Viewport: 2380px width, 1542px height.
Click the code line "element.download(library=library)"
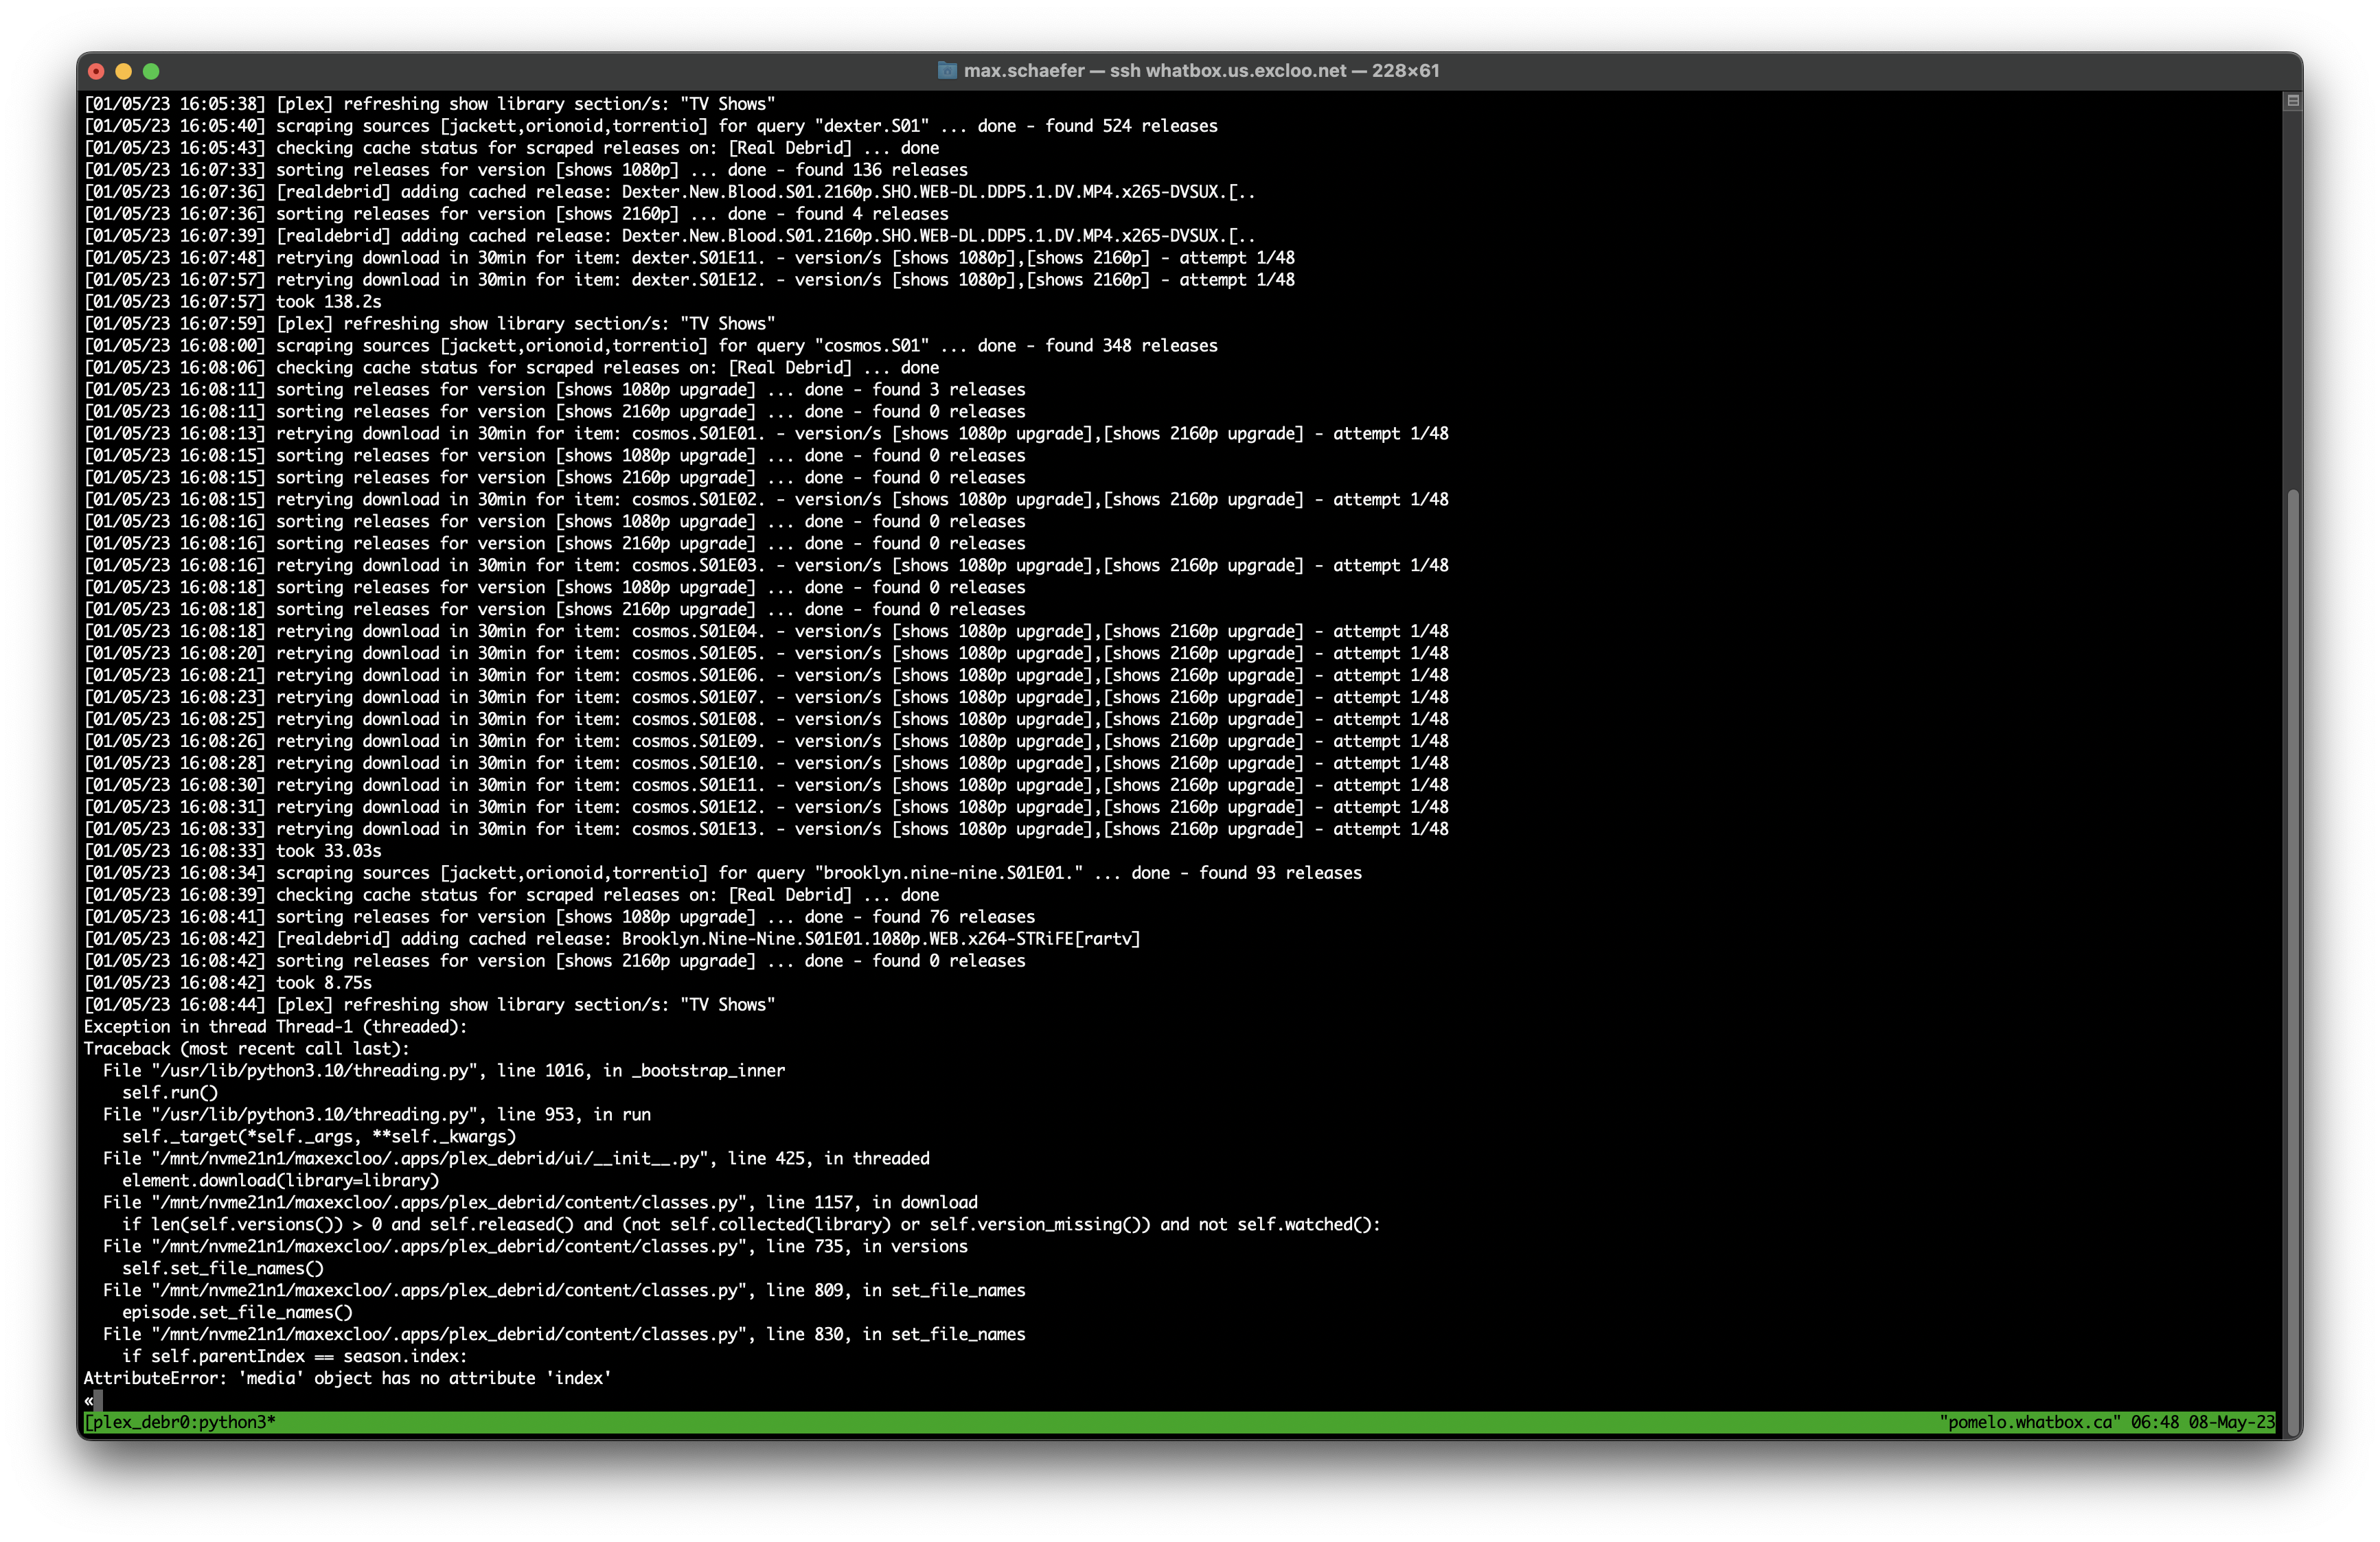pyautogui.click(x=280, y=1180)
